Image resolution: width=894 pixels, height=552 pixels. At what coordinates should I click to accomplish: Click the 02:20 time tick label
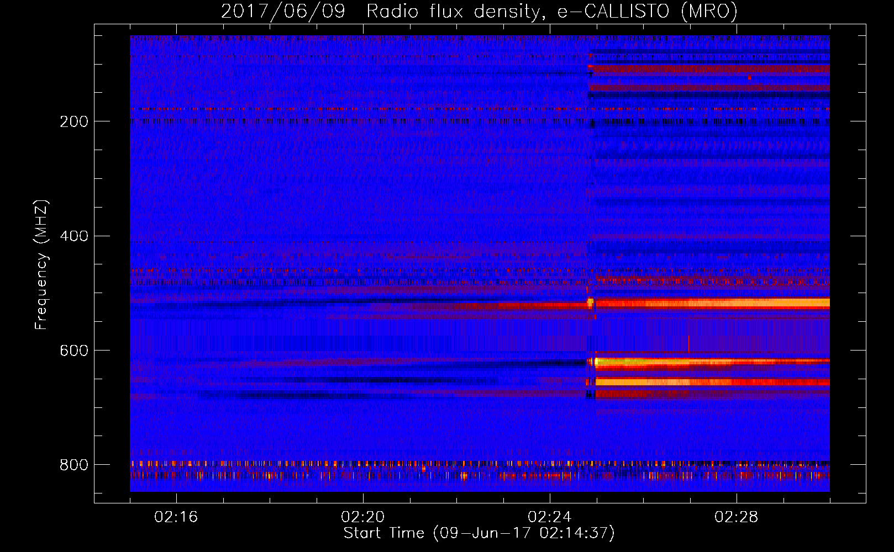(363, 517)
